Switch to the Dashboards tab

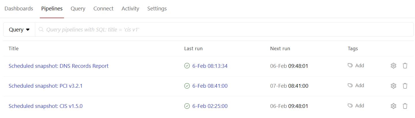(19, 9)
